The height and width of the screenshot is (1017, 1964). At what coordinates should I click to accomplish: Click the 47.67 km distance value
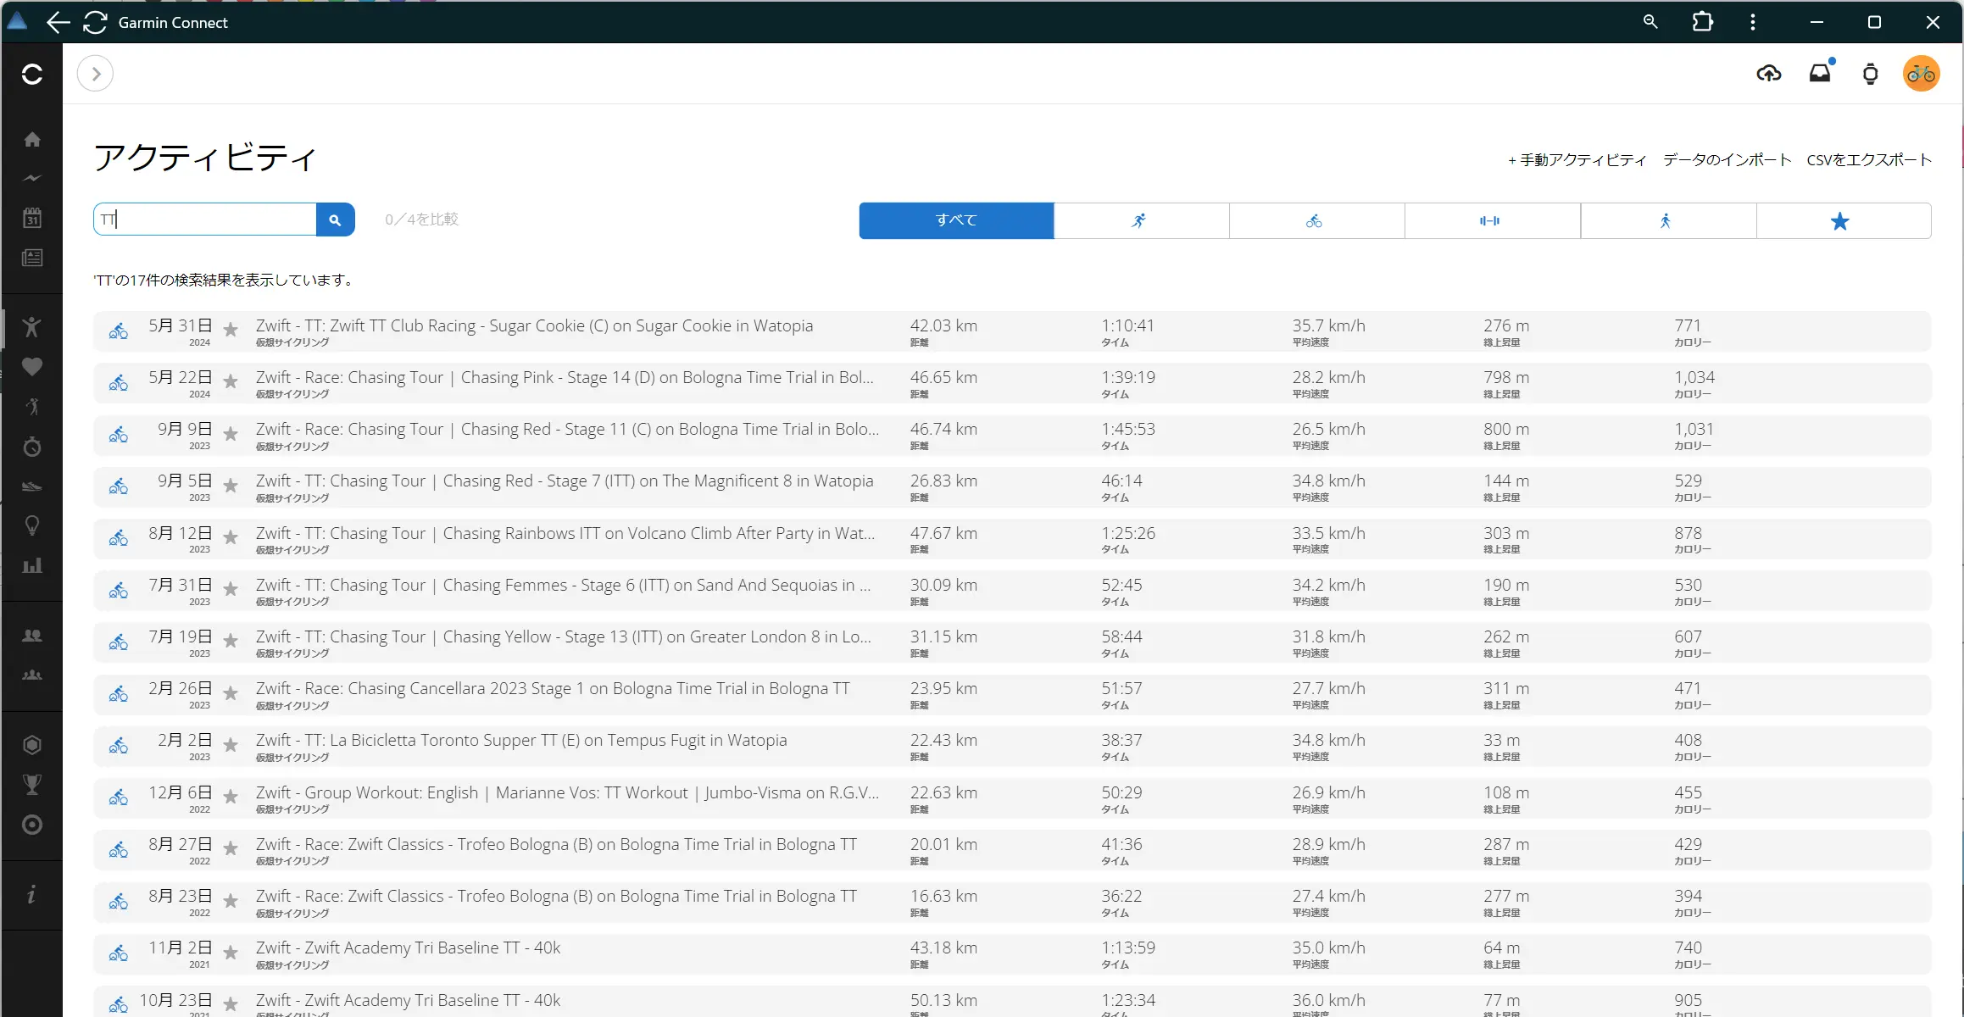pos(943,533)
